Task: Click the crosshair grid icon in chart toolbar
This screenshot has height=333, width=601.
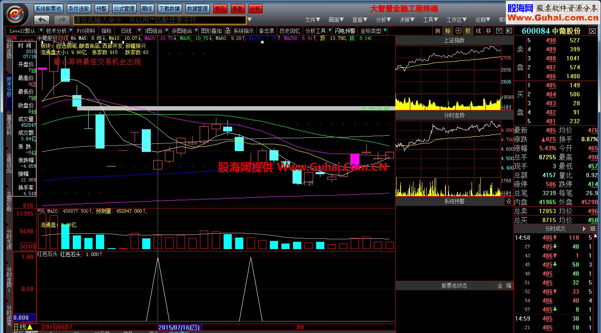Action: [458, 31]
